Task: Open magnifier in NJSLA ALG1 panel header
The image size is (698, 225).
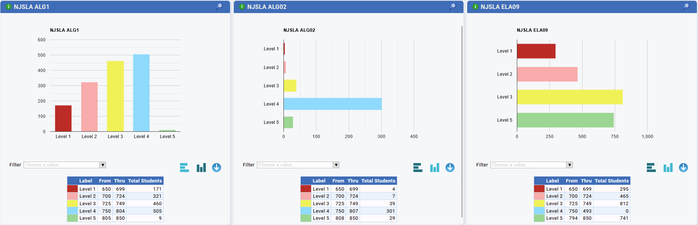Action: pos(219,7)
